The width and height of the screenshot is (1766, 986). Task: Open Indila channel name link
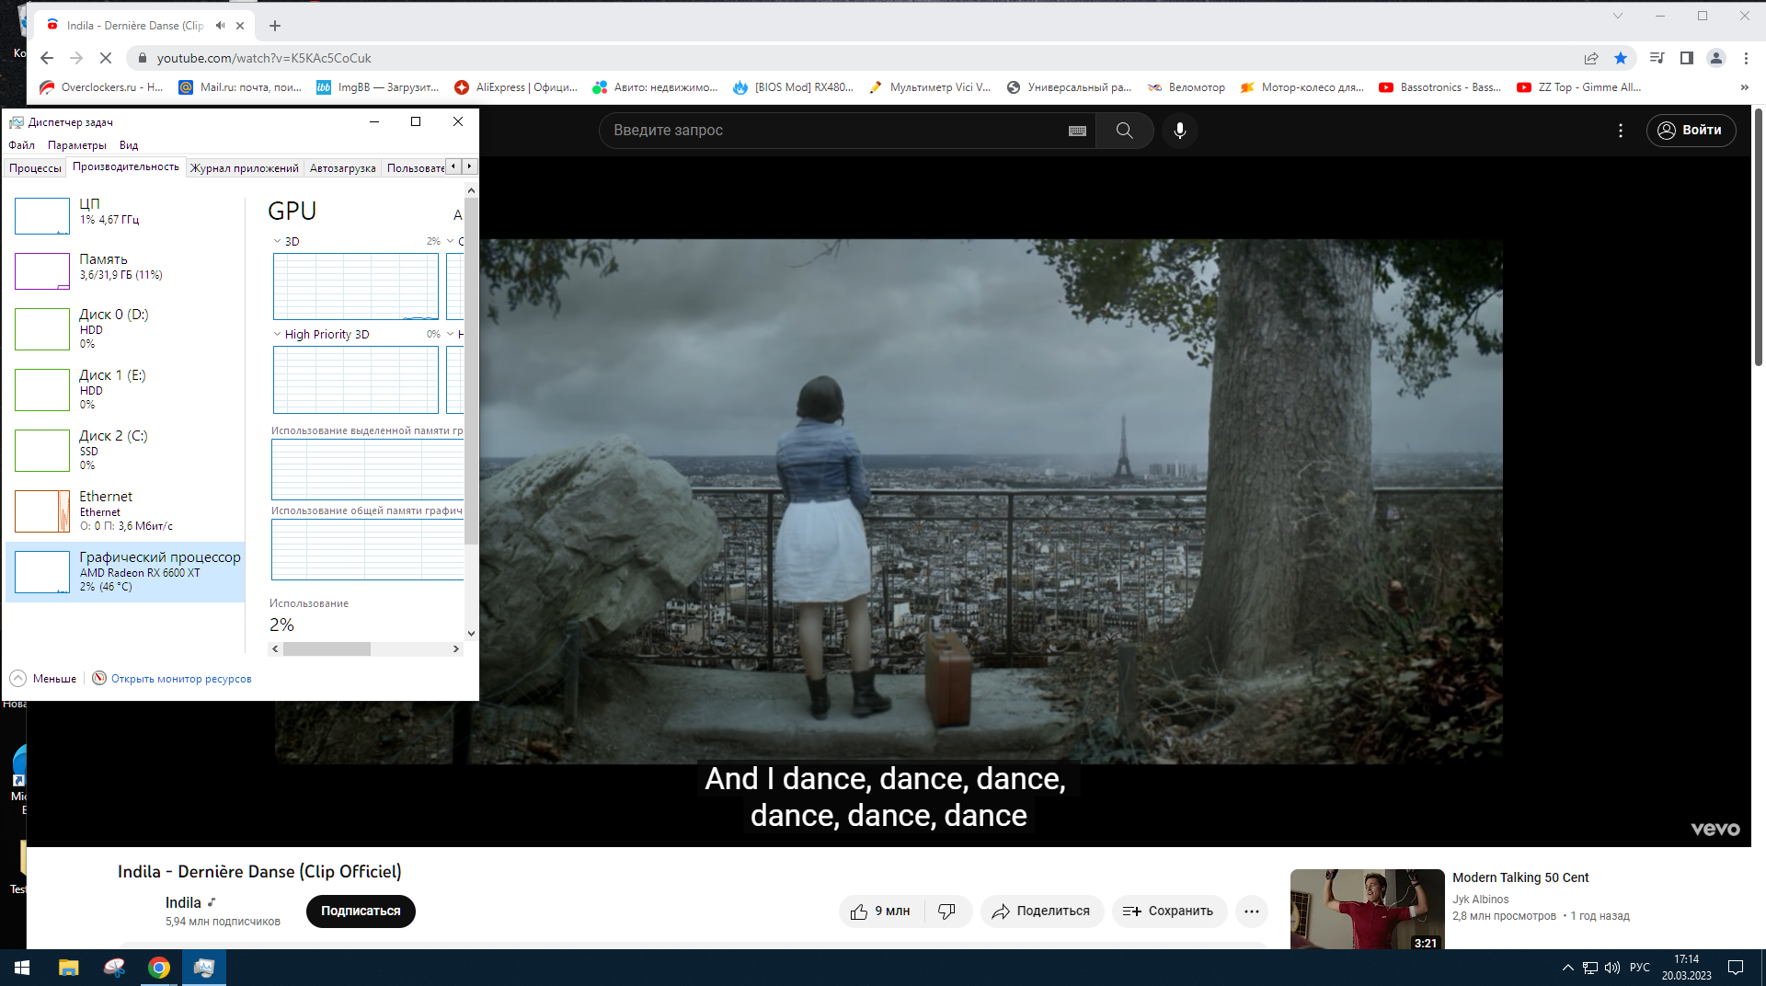[x=183, y=903]
